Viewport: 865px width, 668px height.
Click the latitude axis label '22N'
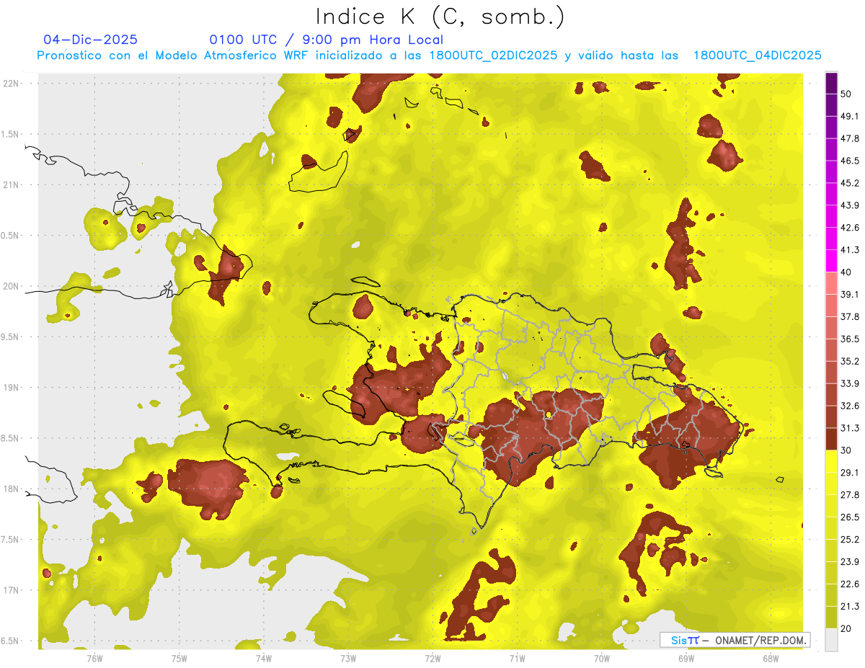pos(12,83)
